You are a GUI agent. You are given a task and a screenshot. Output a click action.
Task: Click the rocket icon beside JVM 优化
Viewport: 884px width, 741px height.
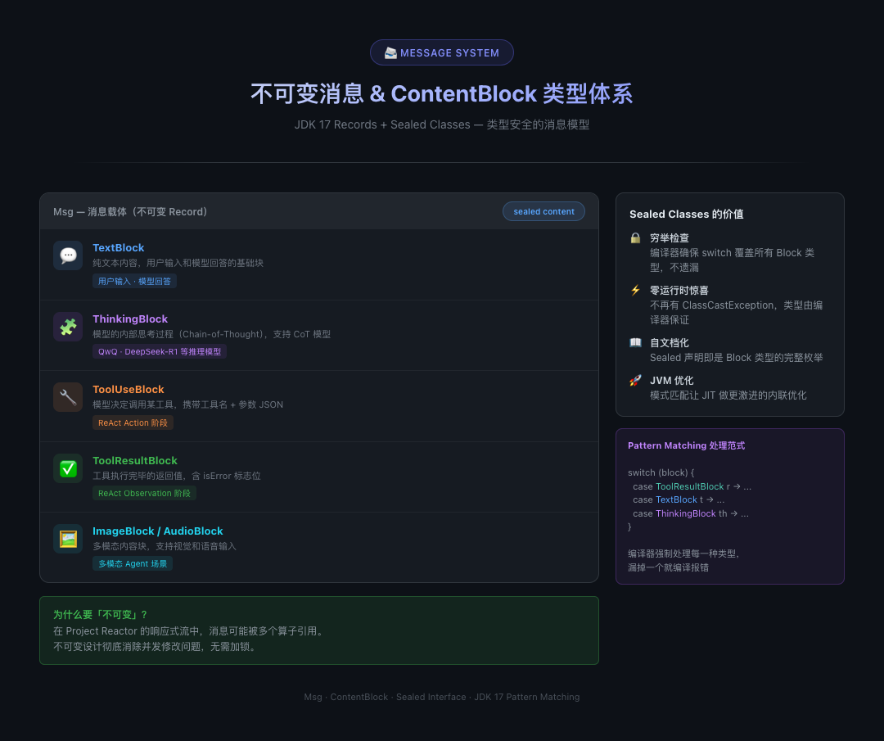pyautogui.click(x=635, y=380)
